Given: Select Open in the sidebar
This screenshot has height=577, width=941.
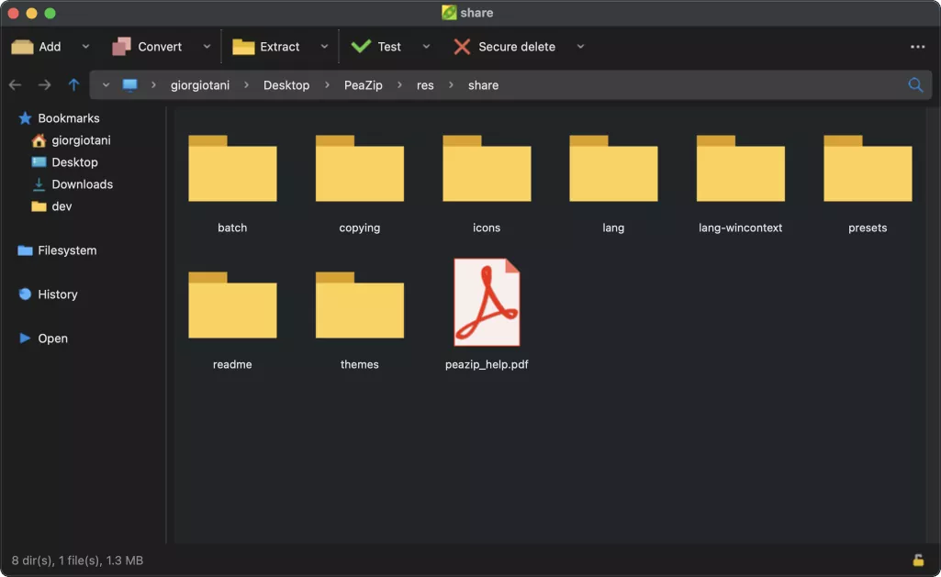Looking at the screenshot, I should tap(43, 338).
